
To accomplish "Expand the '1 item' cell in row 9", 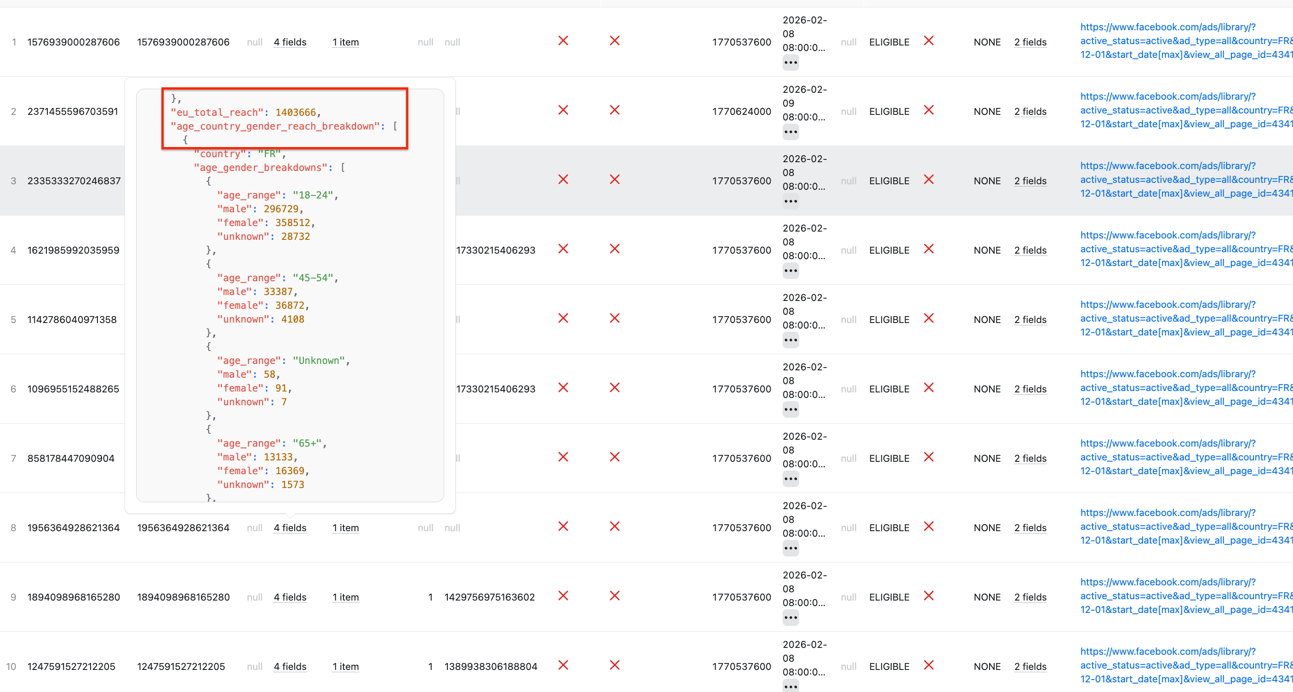I will tap(345, 597).
